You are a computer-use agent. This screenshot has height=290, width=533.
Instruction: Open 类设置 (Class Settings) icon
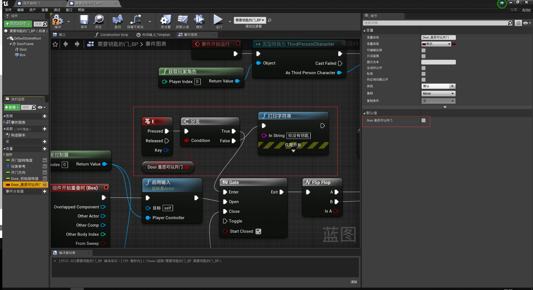[166, 22]
